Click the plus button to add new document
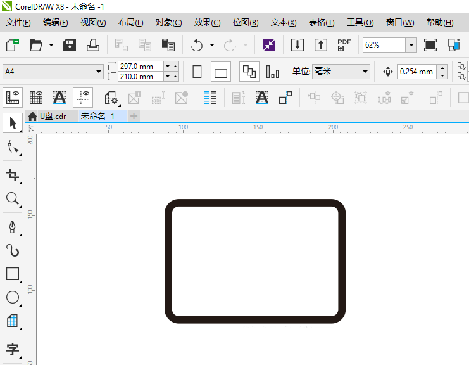This screenshot has width=469, height=365. coord(134,116)
